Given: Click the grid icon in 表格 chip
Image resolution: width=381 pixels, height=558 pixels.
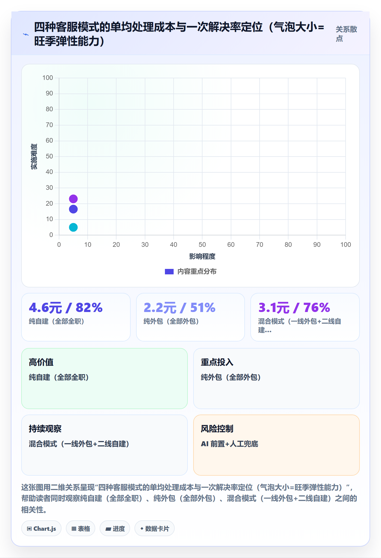Looking at the screenshot, I should 74,529.
